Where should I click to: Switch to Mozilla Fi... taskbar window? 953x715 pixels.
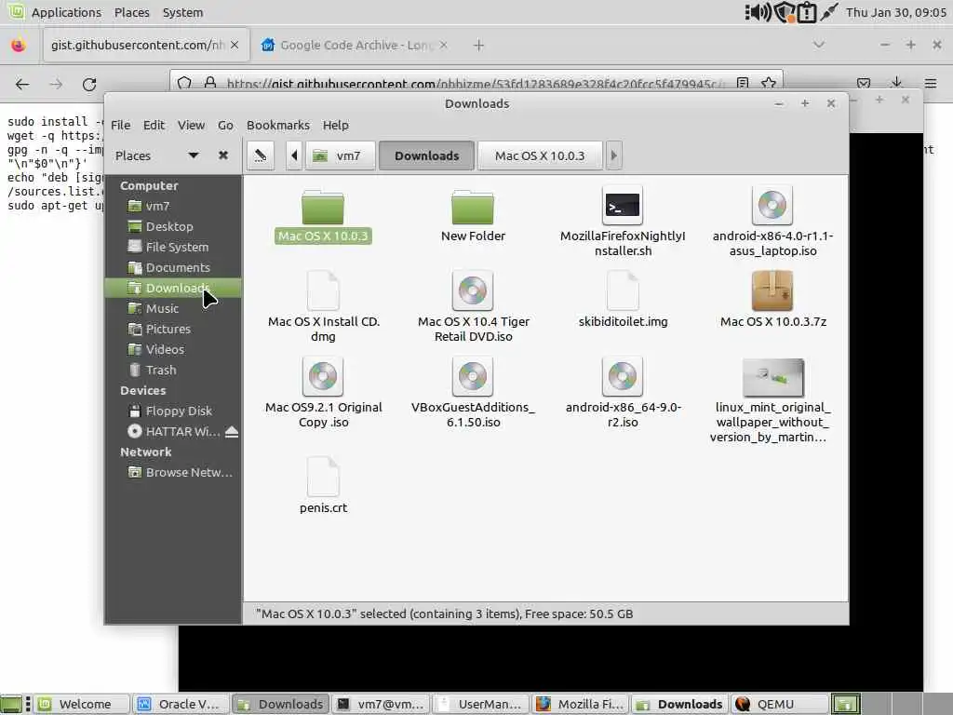[581, 704]
